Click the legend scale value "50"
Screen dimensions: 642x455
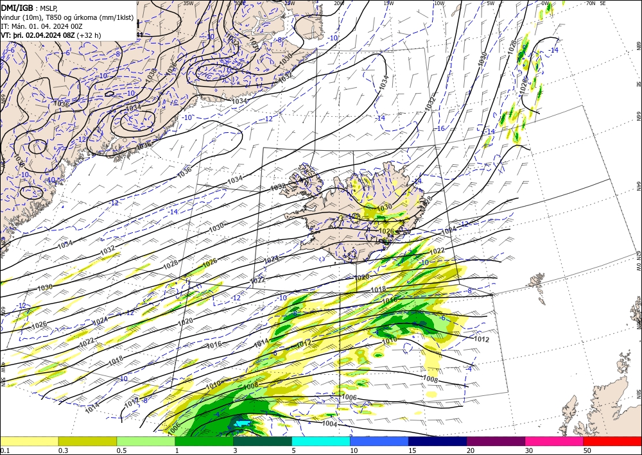587,451
